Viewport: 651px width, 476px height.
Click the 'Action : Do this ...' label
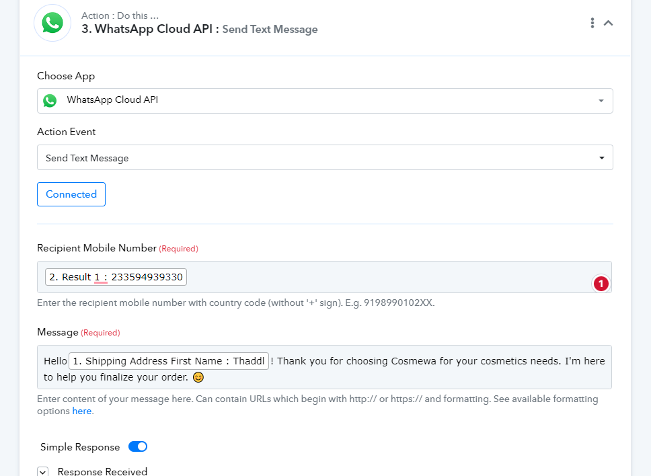pos(120,15)
